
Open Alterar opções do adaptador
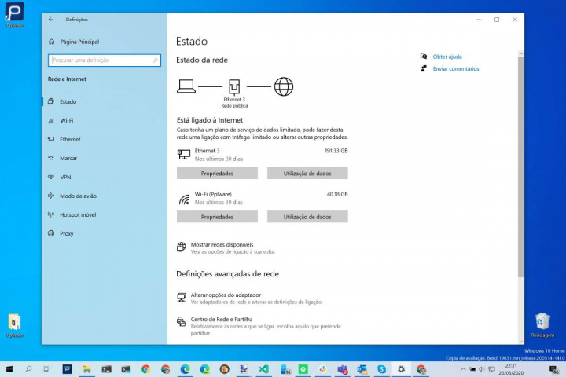(x=226, y=295)
